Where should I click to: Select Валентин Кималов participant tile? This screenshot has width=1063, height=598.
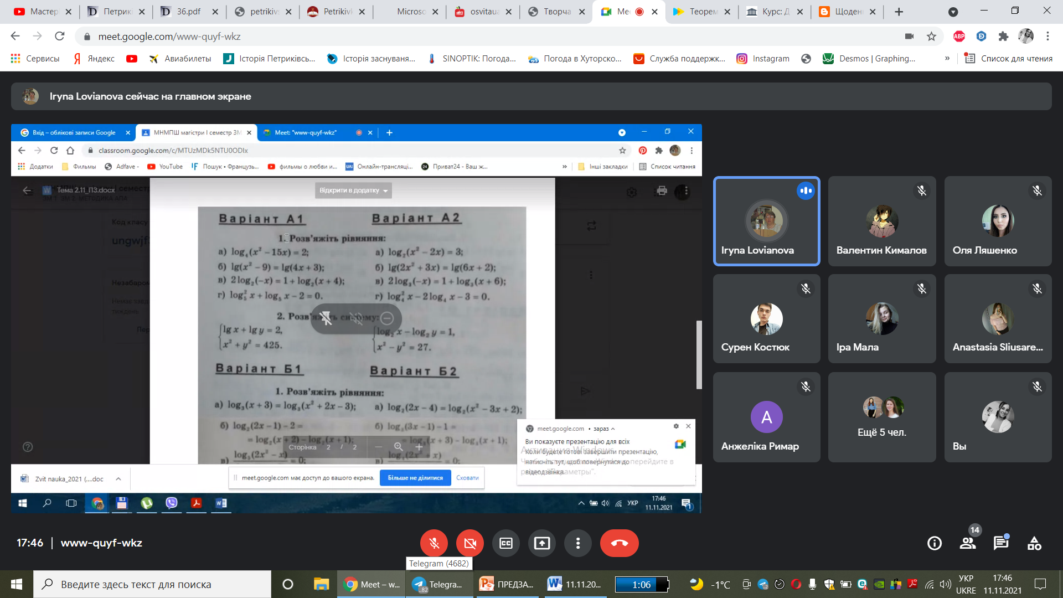tap(882, 221)
